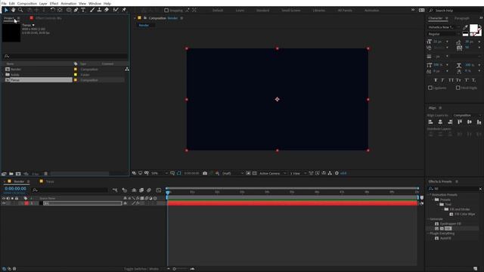Screen dimensions: 484x272
Task: Click the Search Help field
Action: [456, 11]
